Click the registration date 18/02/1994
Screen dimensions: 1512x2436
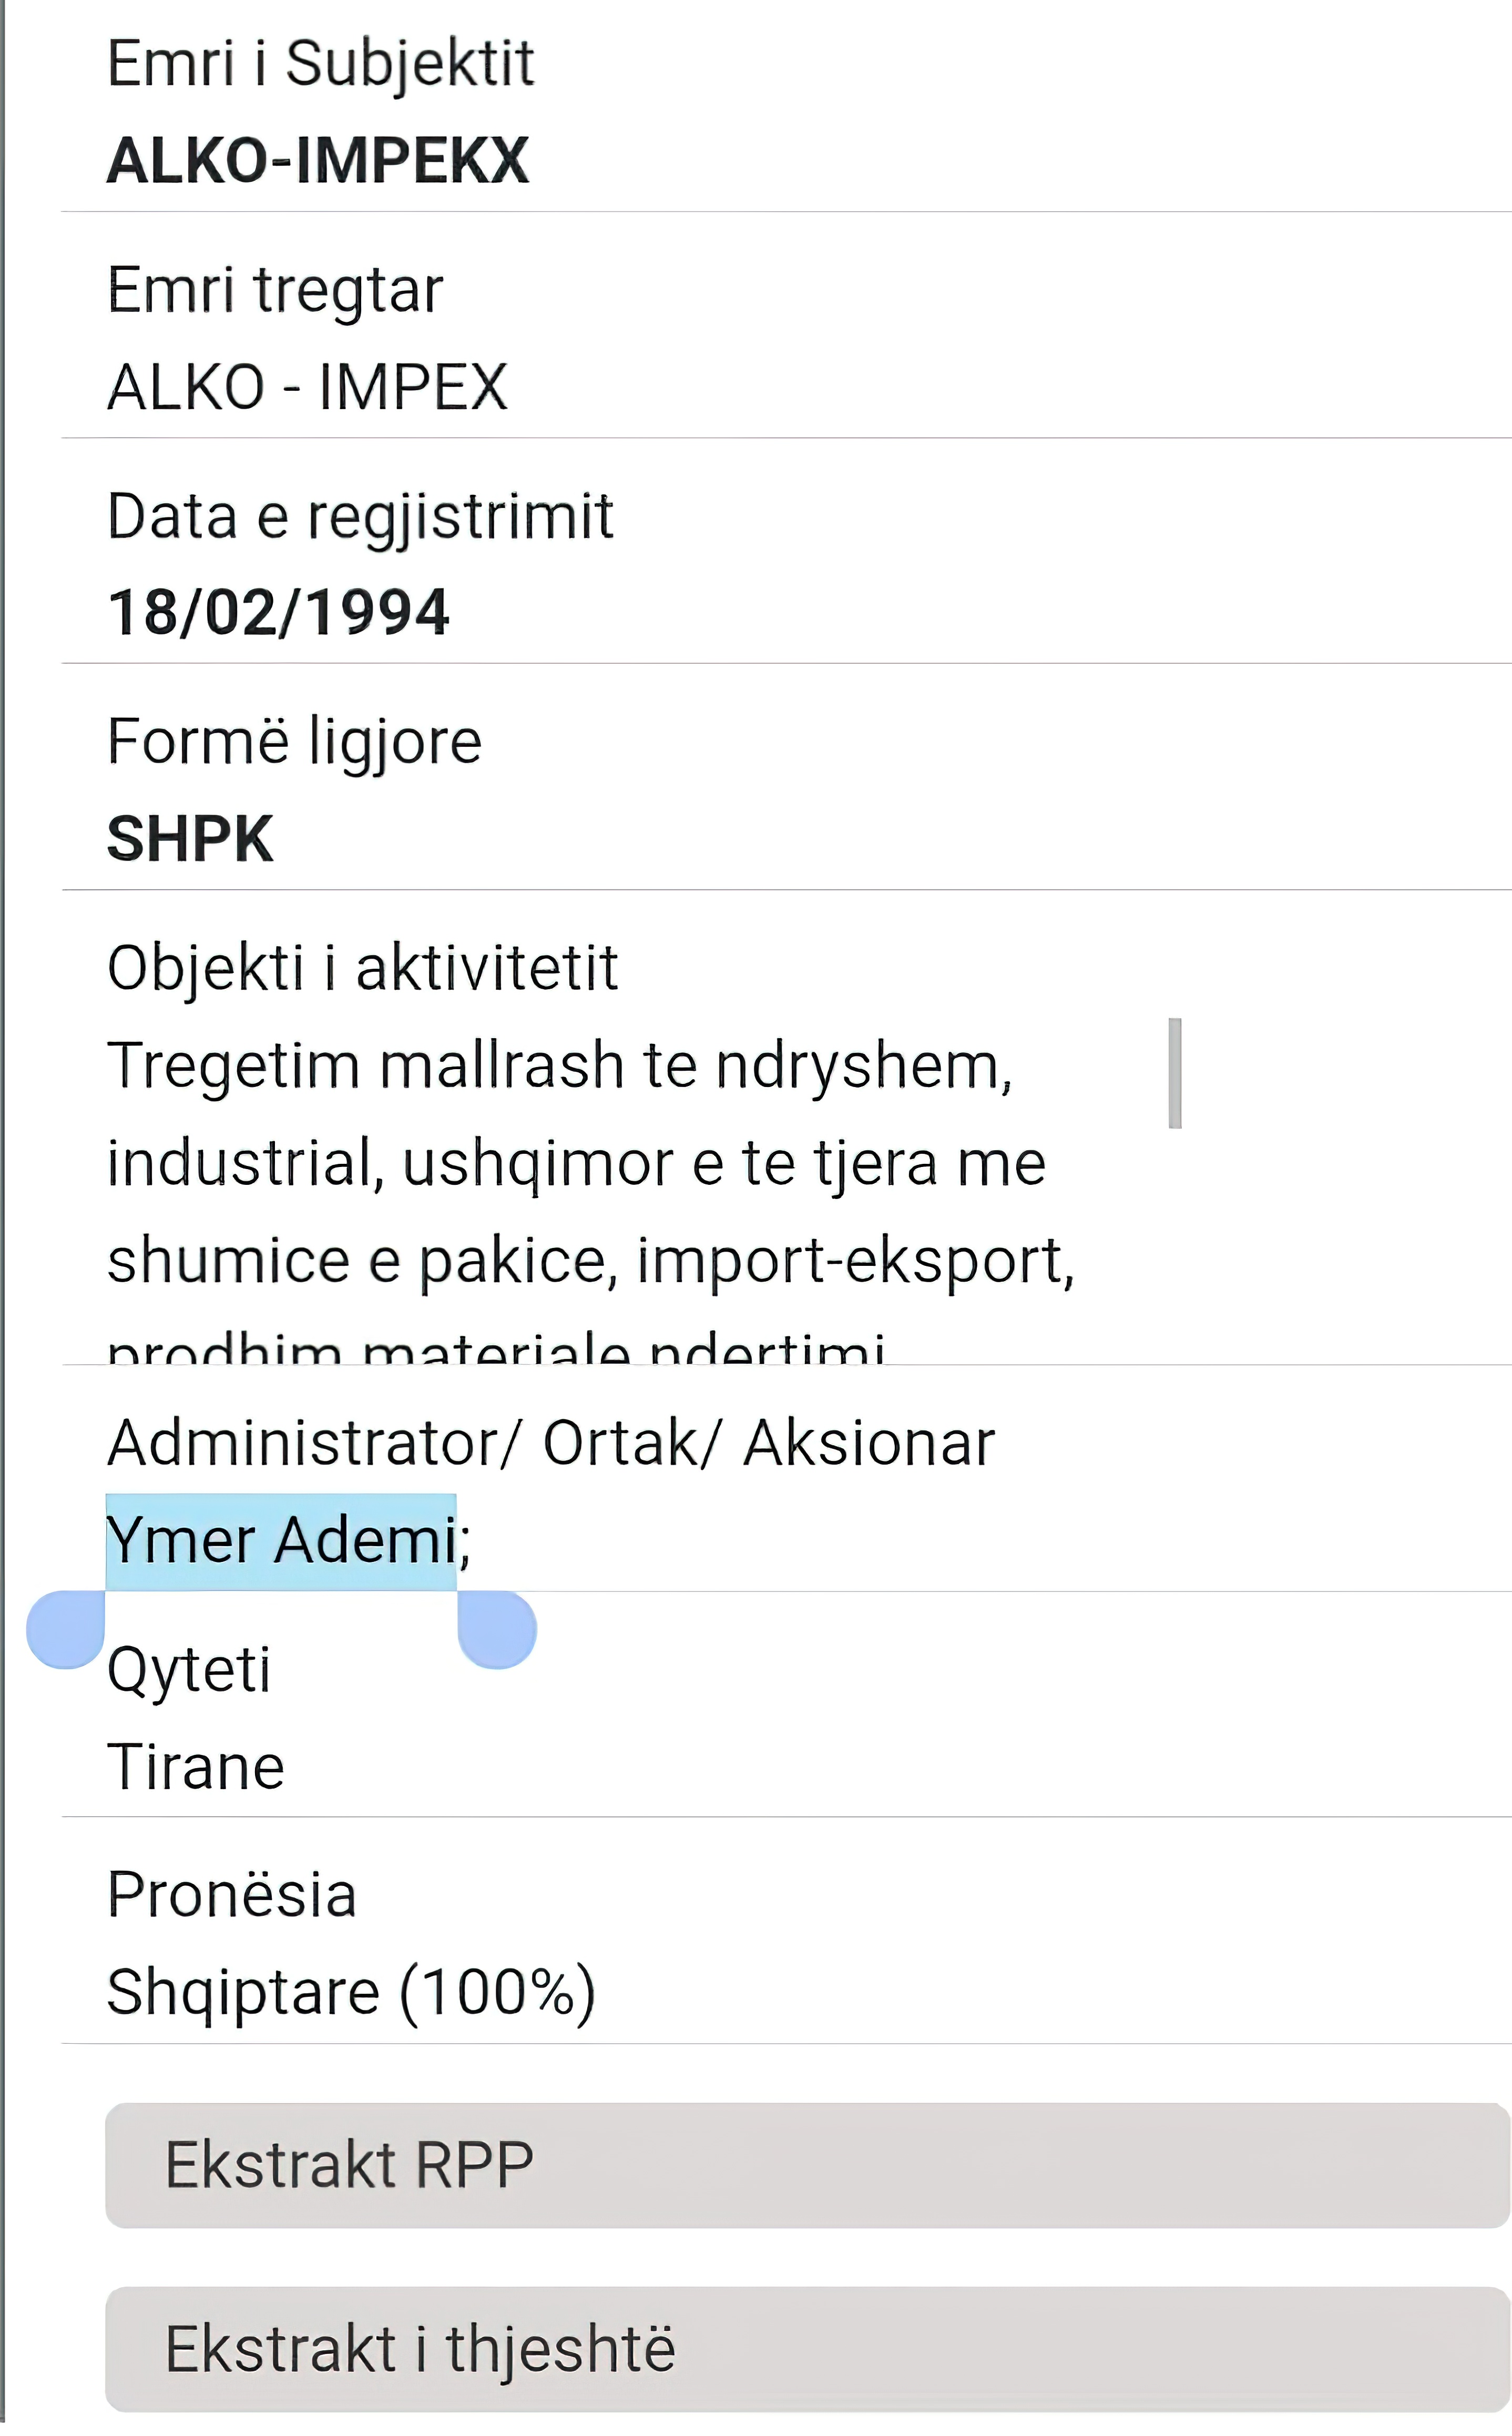pyautogui.click(x=279, y=612)
